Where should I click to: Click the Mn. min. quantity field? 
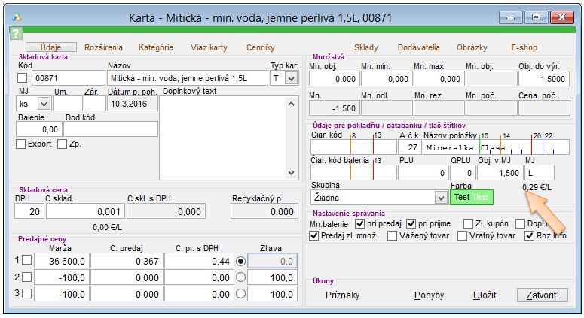tap(387, 79)
